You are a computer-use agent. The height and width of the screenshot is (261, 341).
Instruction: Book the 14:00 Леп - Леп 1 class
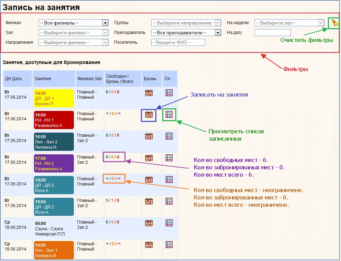[149, 245]
